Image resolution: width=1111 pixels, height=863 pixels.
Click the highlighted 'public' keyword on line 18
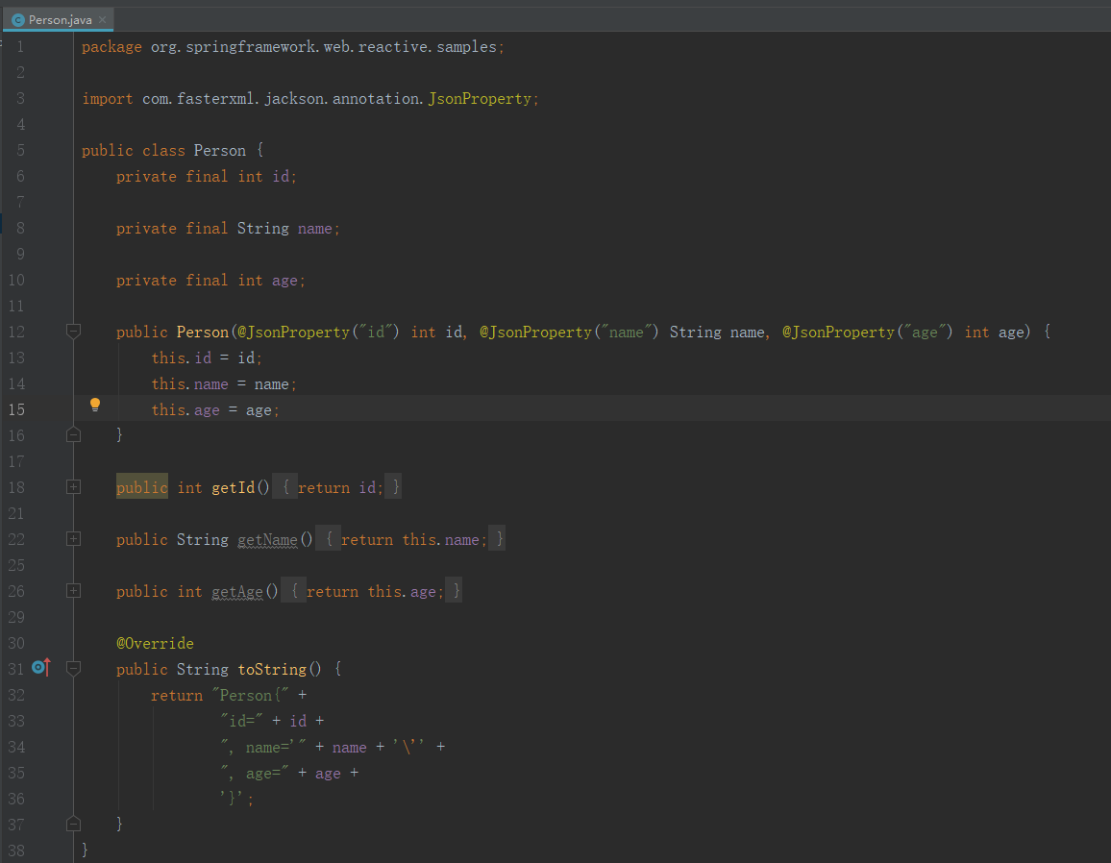tap(141, 487)
